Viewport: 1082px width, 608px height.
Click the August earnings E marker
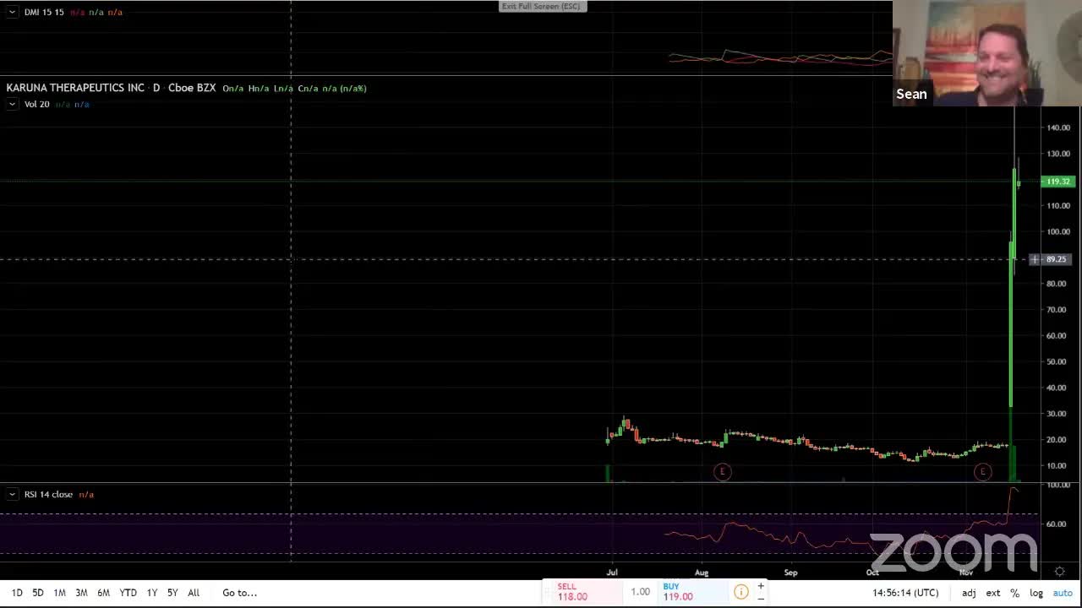[722, 472]
